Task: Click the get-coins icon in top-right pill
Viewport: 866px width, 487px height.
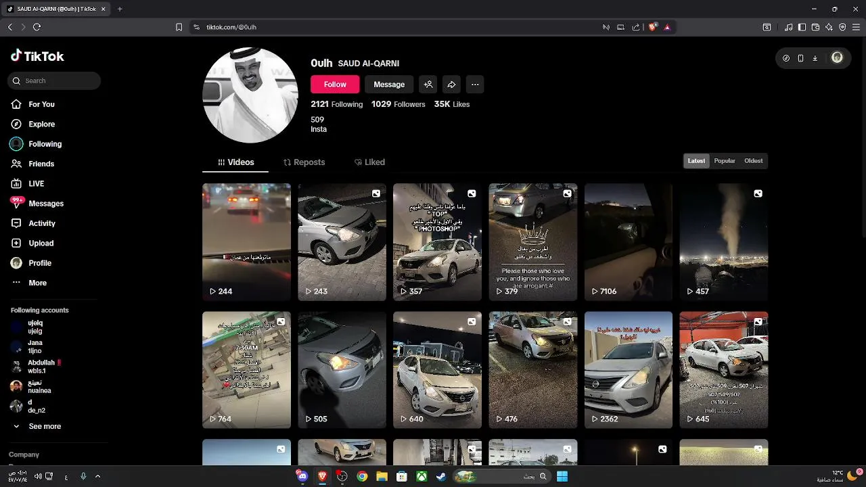Action: (785, 58)
